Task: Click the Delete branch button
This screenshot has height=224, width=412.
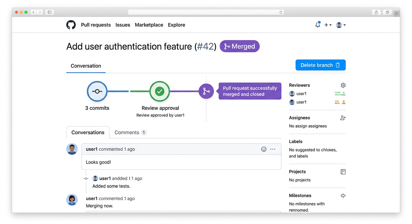Action: [320, 65]
